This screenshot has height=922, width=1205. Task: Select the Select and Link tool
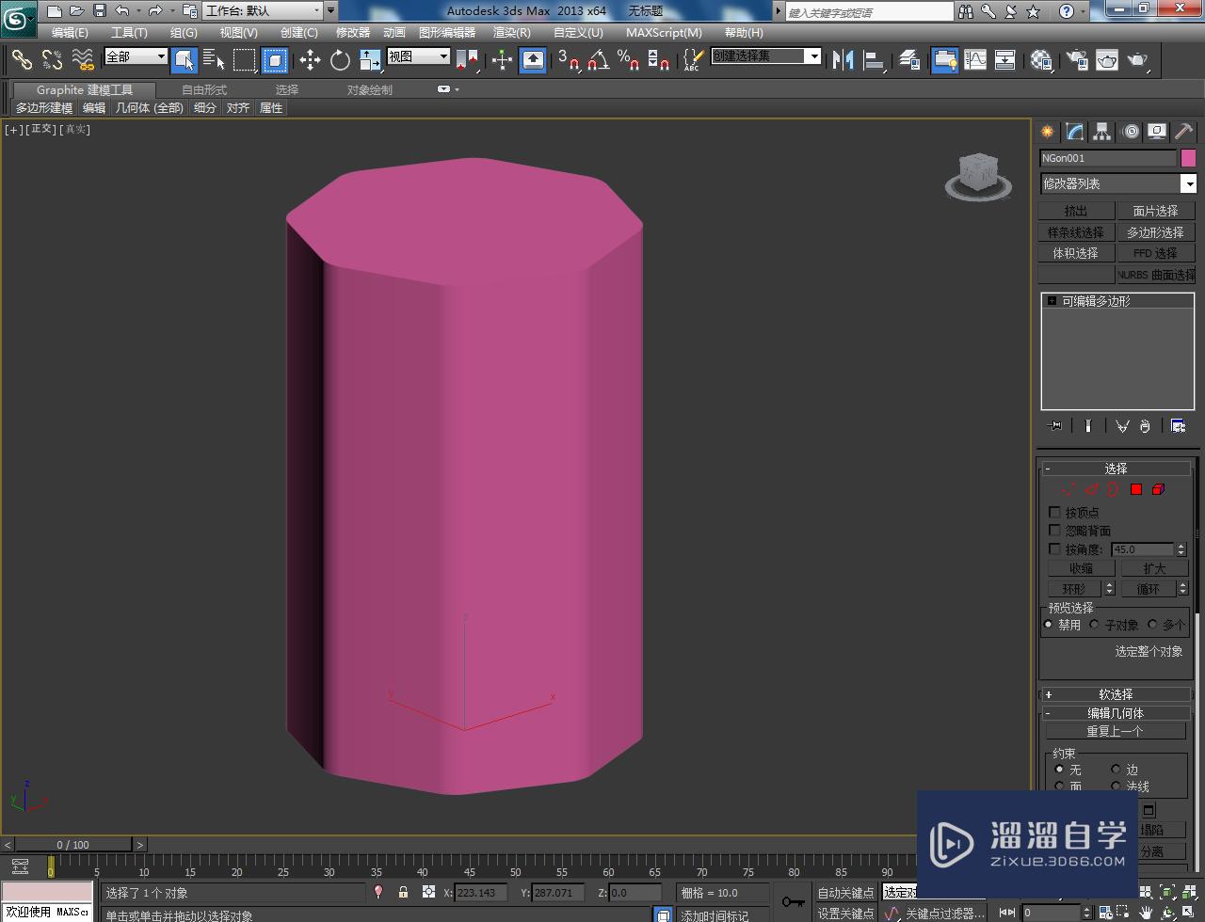(22, 60)
